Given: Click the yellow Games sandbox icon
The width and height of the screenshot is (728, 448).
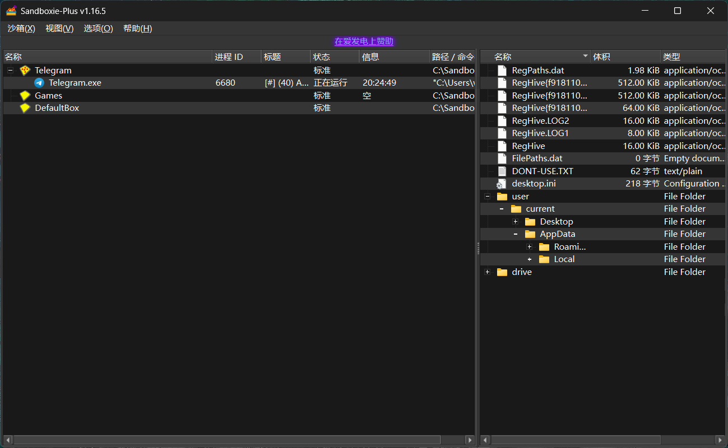Looking at the screenshot, I should point(25,96).
